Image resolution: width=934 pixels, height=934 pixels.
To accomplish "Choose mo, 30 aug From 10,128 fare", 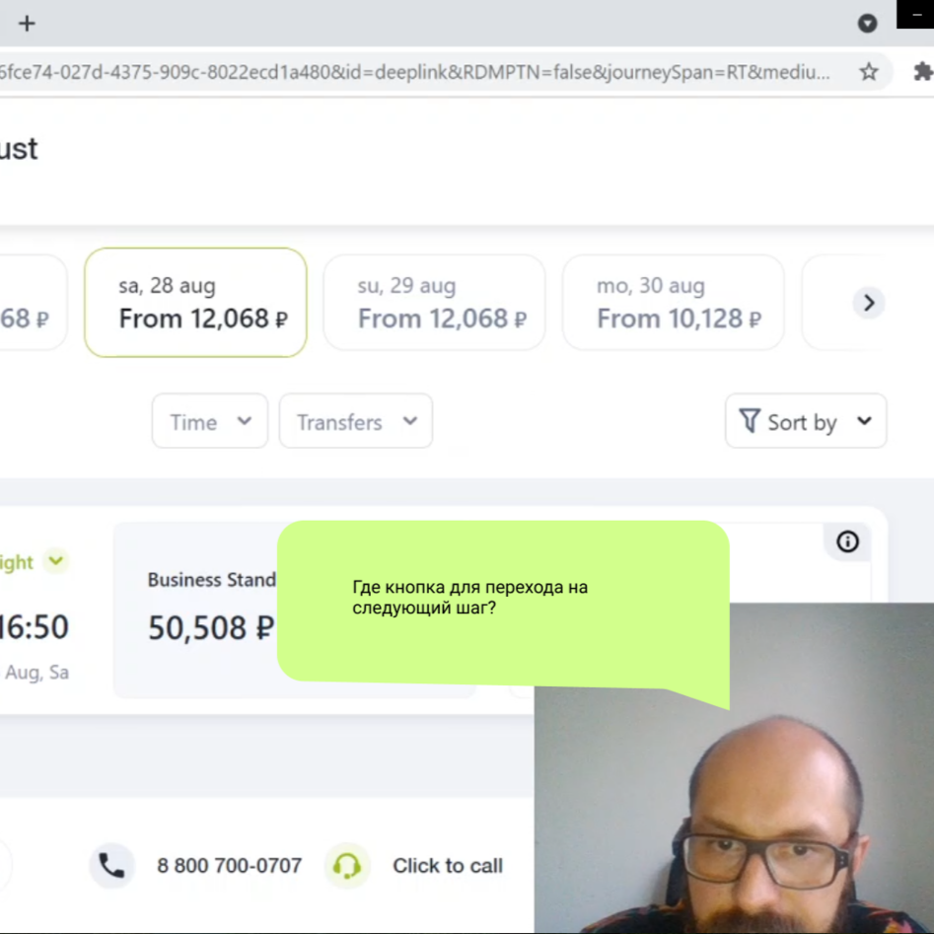I will (x=673, y=303).
